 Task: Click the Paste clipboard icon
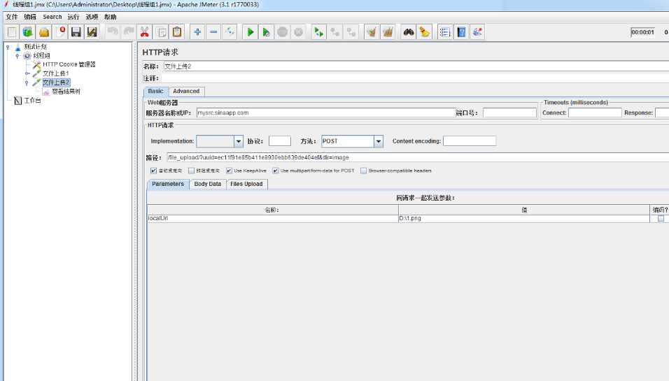[177, 32]
